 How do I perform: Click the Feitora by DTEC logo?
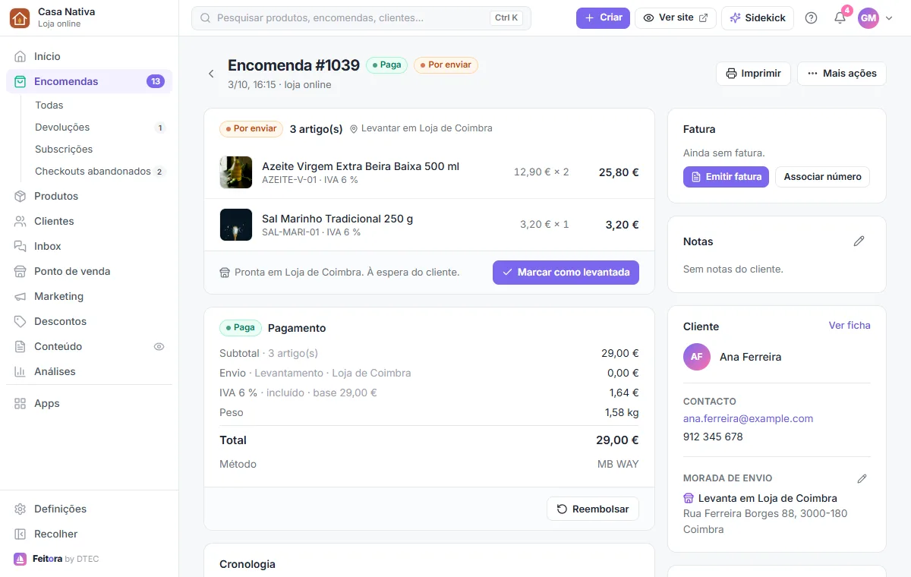click(56, 559)
